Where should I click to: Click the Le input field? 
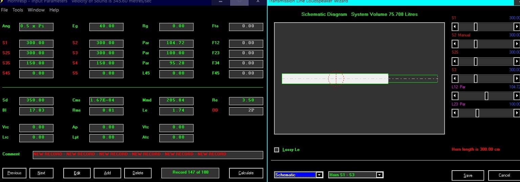176,111
